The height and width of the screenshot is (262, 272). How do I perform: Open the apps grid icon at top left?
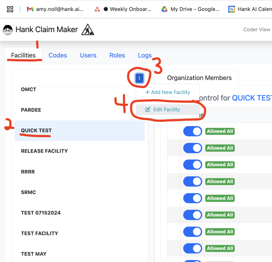tap(10, 9)
